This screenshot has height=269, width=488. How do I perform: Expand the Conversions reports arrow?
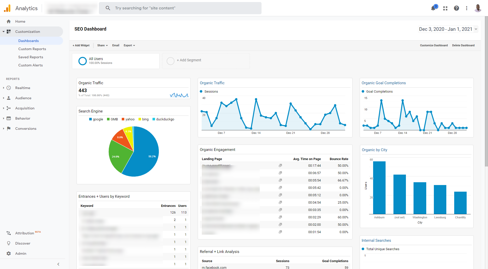click(4, 129)
